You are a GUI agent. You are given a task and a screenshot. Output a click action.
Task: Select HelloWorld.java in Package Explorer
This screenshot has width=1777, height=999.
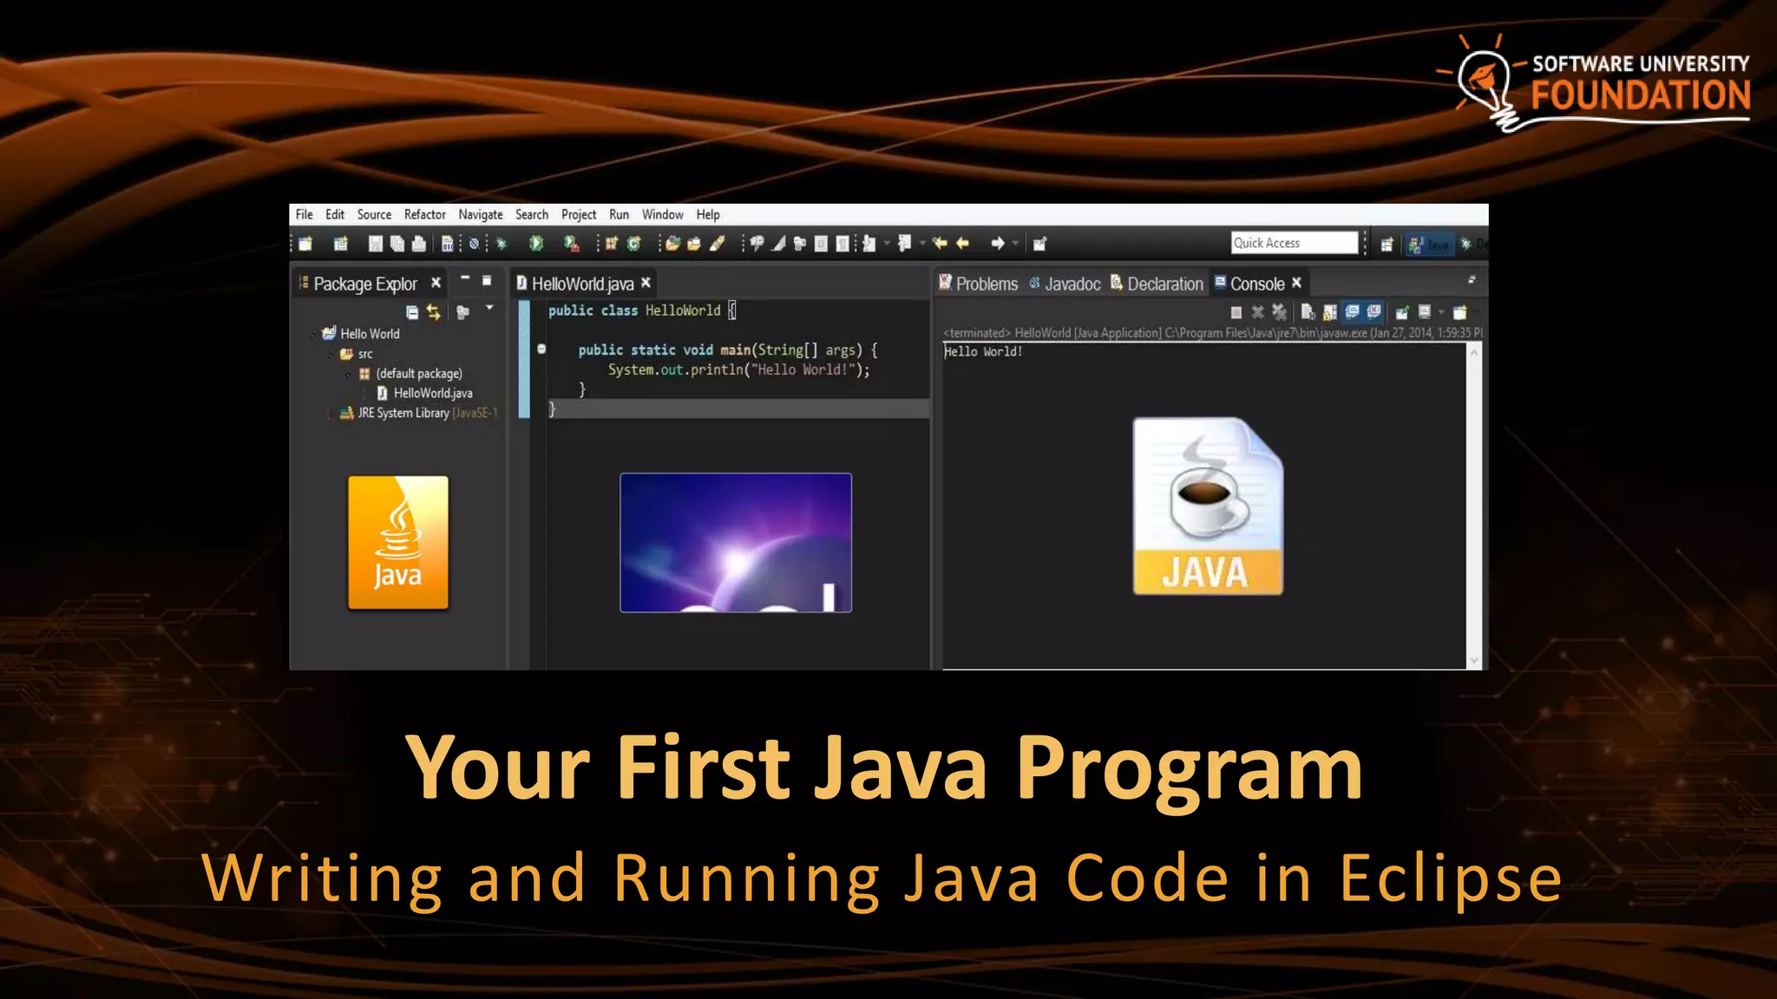pos(424,394)
